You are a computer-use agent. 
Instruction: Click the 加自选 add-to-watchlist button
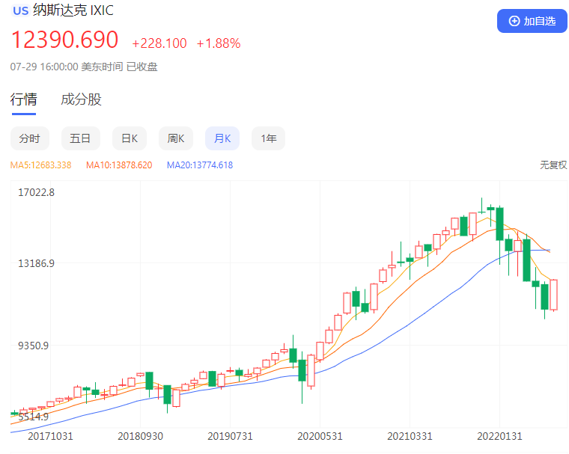pyautogui.click(x=532, y=21)
